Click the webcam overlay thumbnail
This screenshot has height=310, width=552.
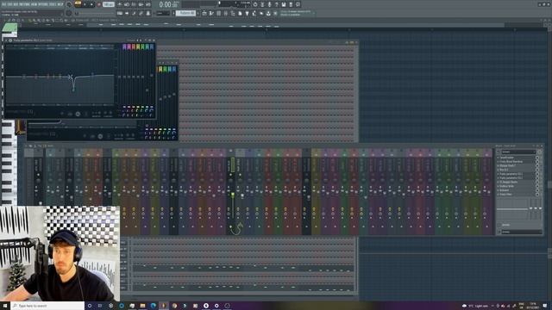[60, 253]
